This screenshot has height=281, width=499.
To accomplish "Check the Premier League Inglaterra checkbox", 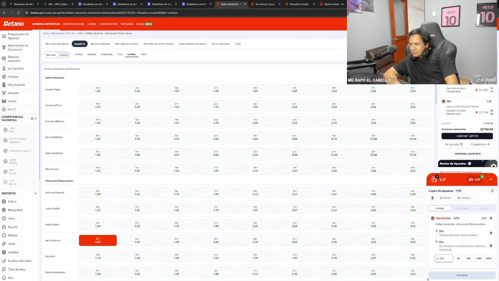I will point(33,140).
